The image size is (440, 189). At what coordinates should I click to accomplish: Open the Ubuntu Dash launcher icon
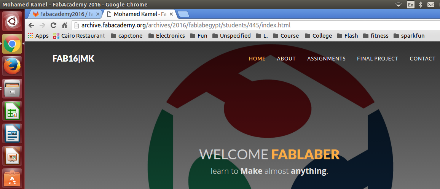point(12,21)
